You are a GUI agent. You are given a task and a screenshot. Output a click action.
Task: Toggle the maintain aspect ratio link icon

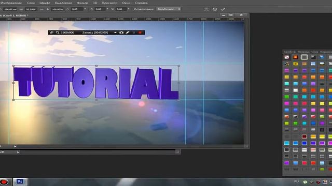coord(41,9)
